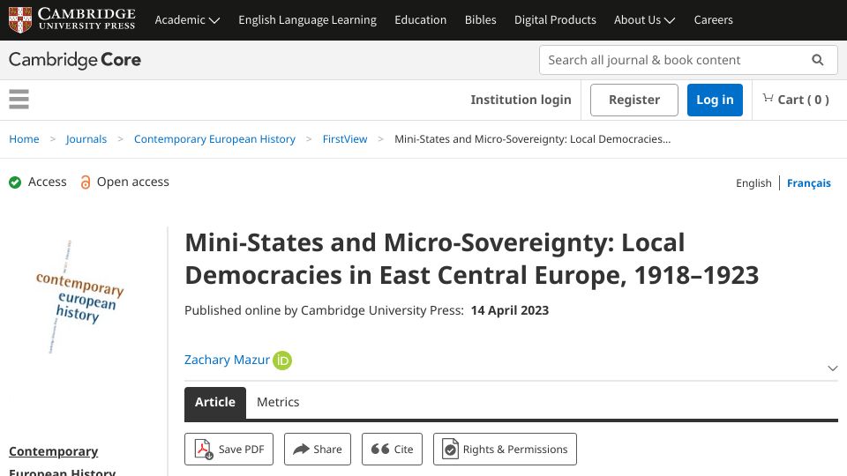The image size is (847, 476).
Task: Open Zachary Mazur author link
Action: pyautogui.click(x=227, y=360)
